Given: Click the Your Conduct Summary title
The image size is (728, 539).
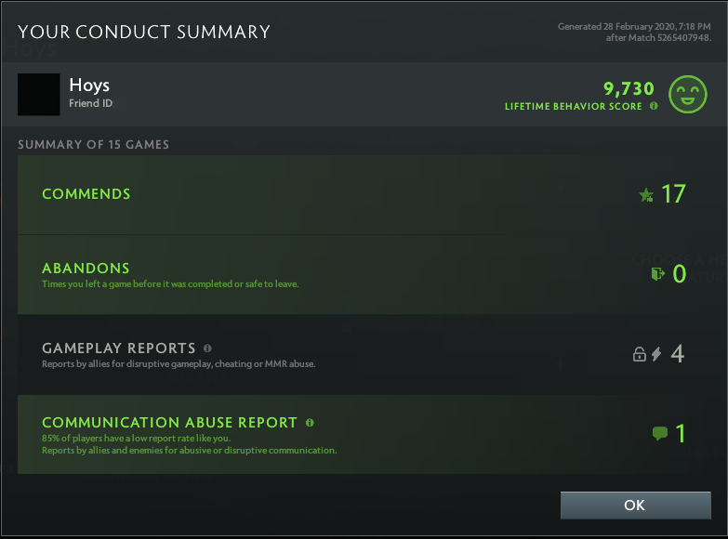Looking at the screenshot, I should pyautogui.click(x=144, y=33).
